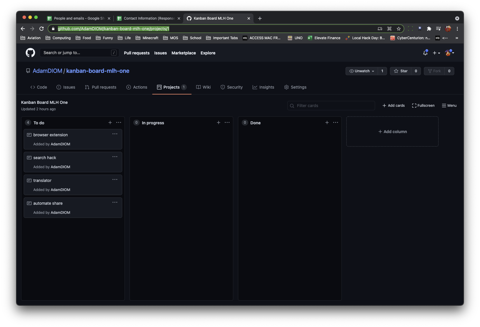Image resolution: width=480 pixels, height=327 pixels.
Task: Click the Add cards button
Action: click(x=393, y=106)
